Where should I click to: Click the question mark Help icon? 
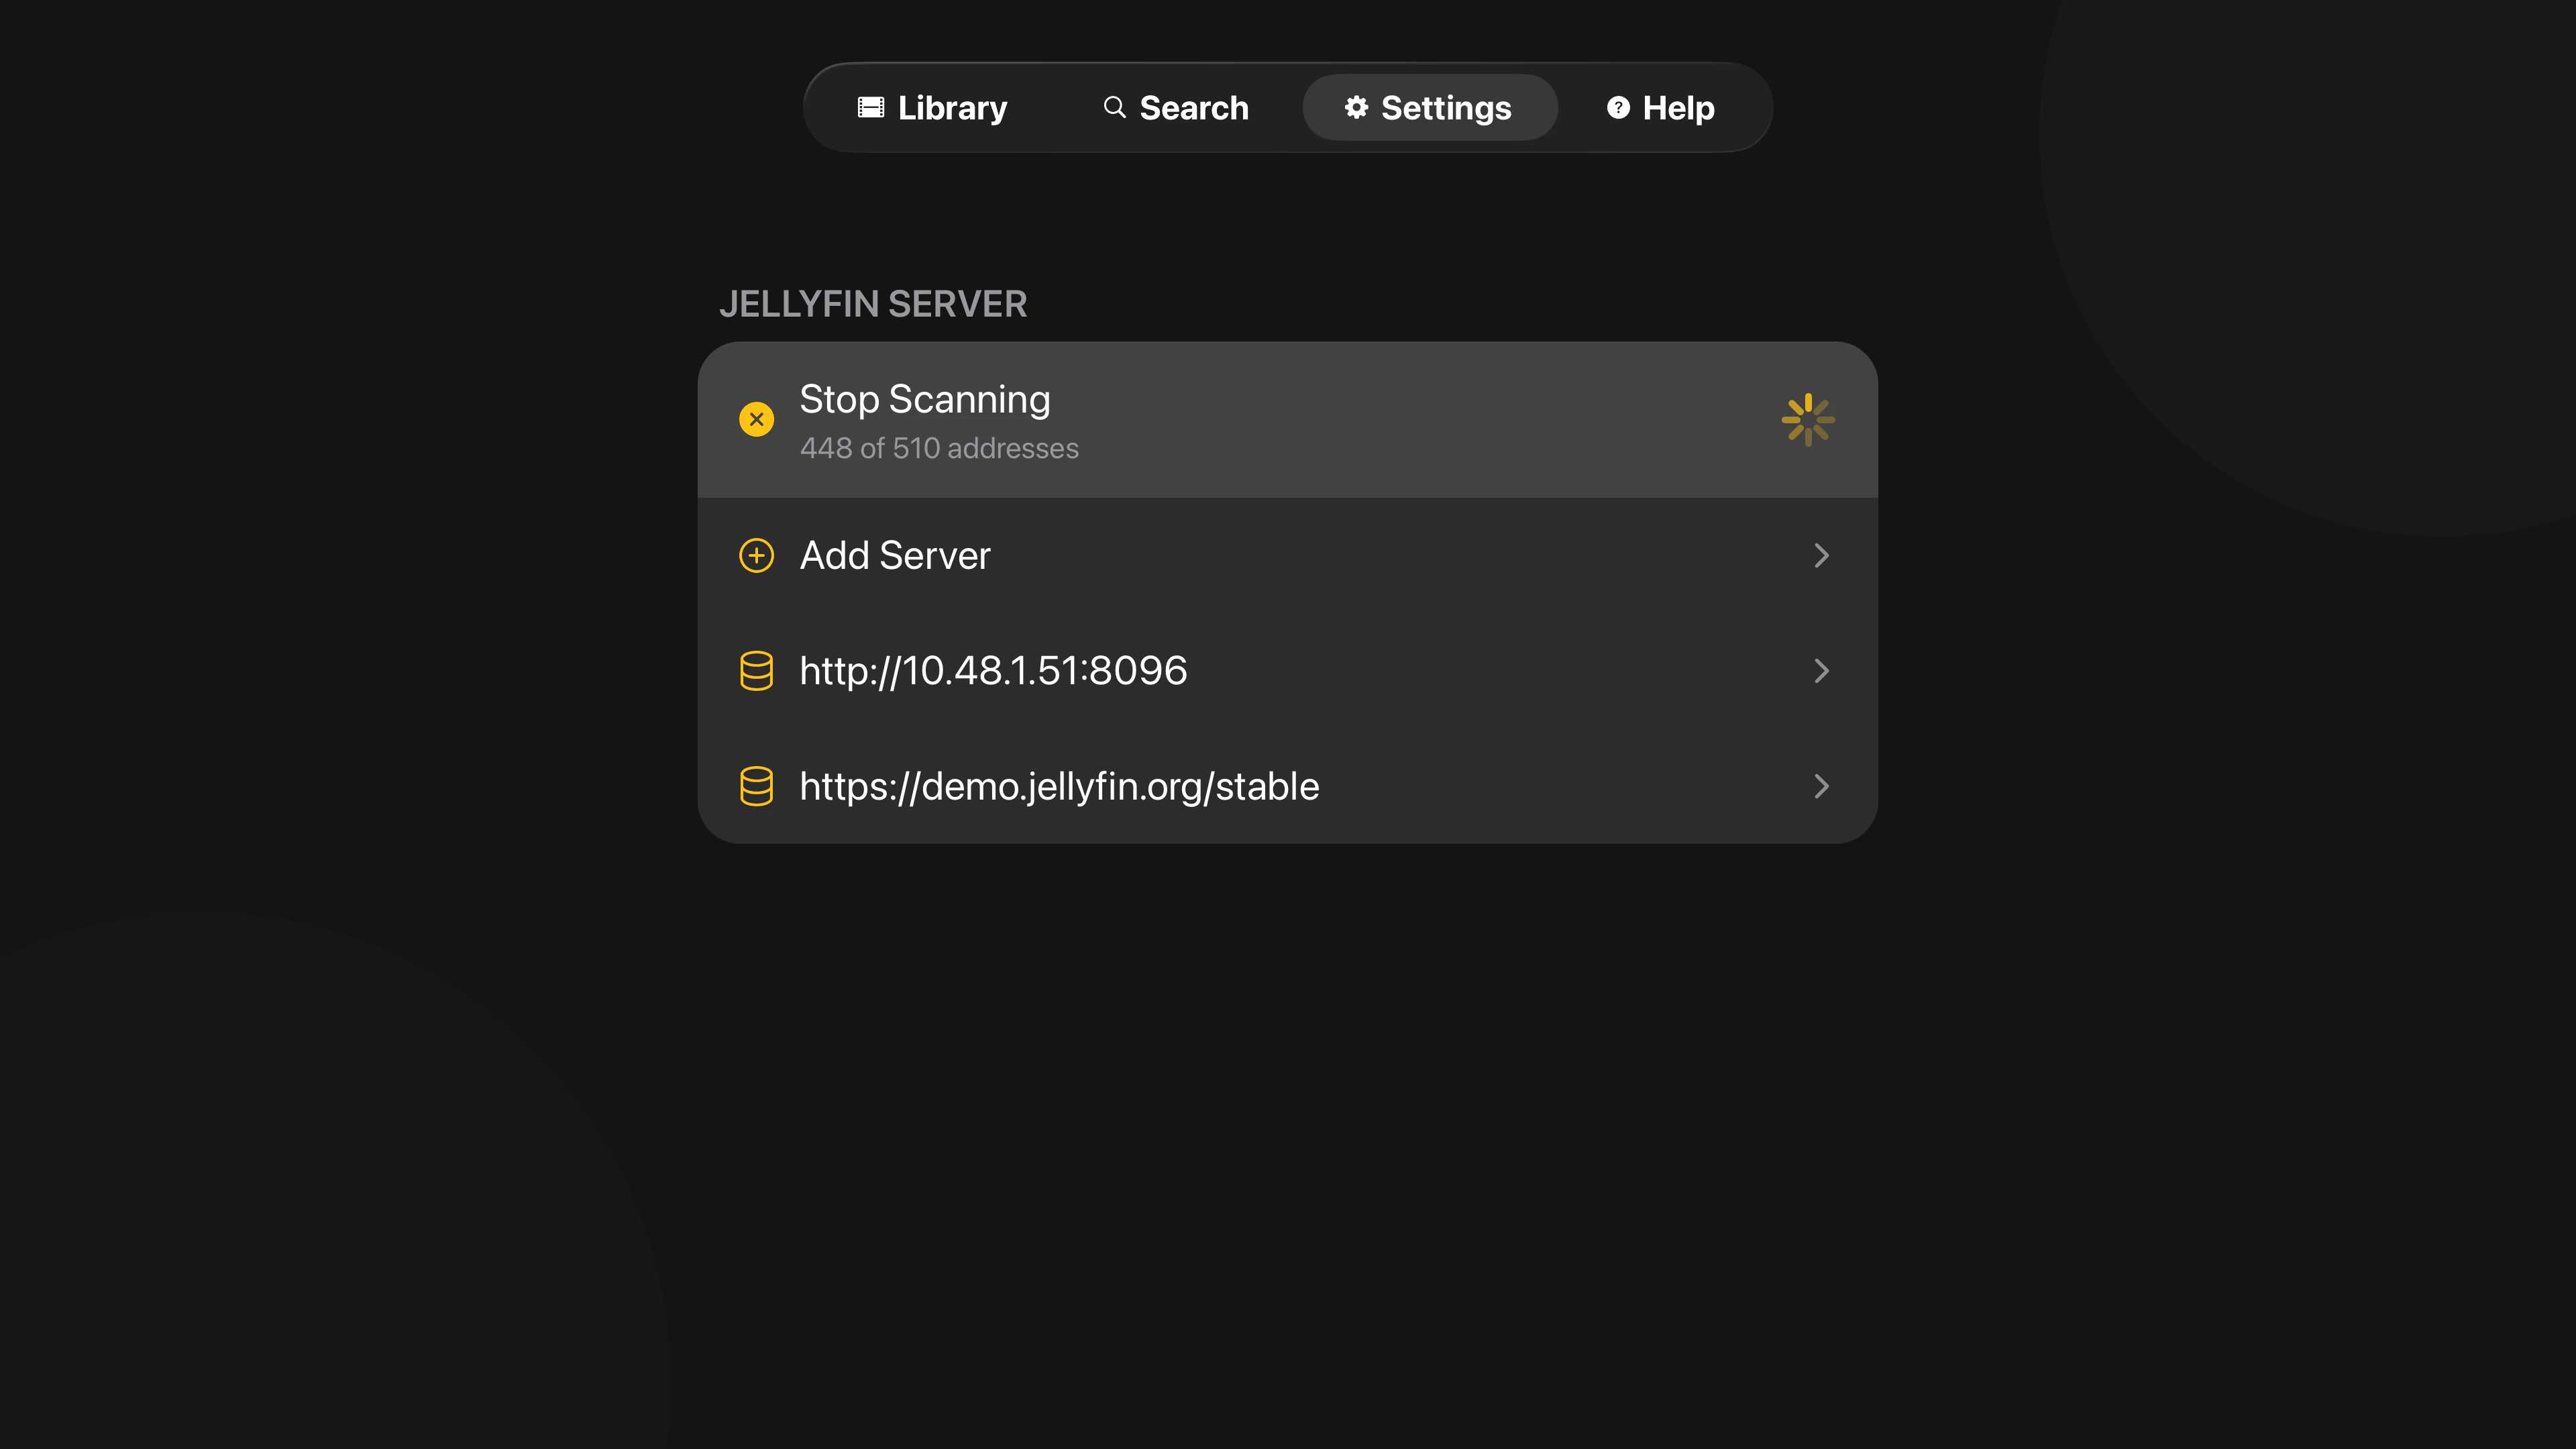coord(1618,107)
